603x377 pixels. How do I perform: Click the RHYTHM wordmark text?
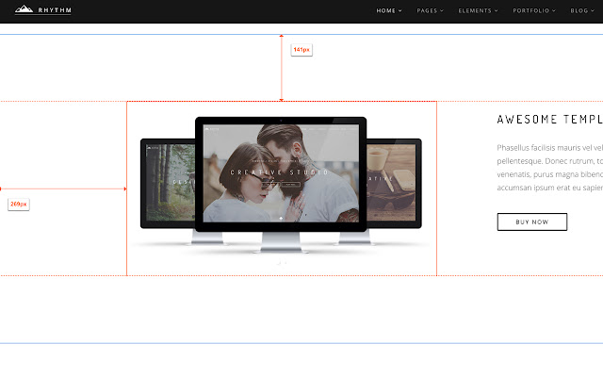click(54, 11)
